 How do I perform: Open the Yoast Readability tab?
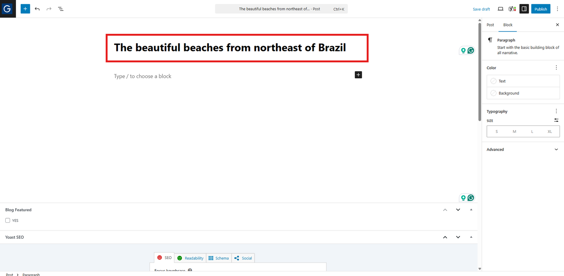point(190,258)
